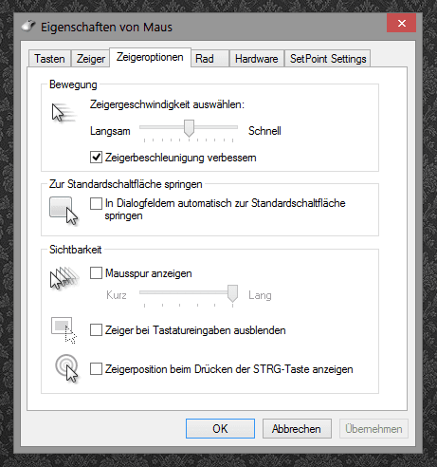Image resolution: width=437 pixels, height=467 pixels.
Task: Select the Zeigeroptionen tab
Action: pyautogui.click(x=150, y=57)
